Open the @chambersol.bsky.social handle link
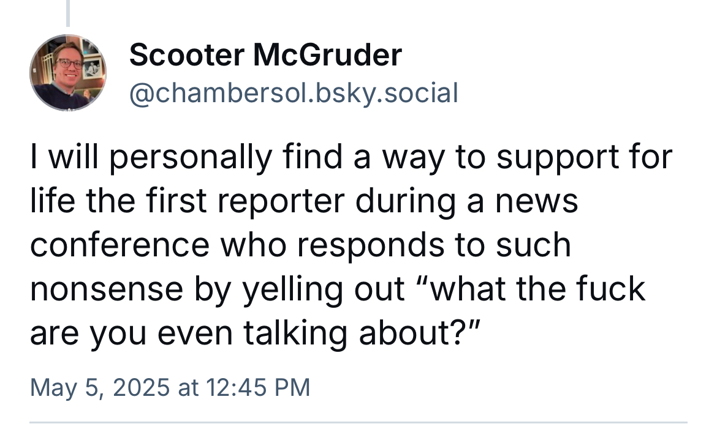The image size is (717, 424). 293,92
